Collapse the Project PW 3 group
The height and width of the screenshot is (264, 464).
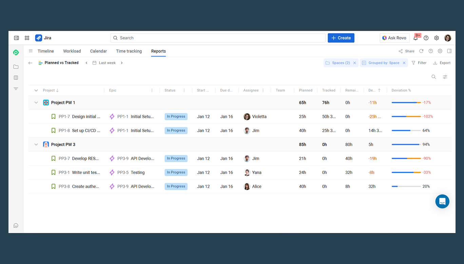click(x=36, y=145)
